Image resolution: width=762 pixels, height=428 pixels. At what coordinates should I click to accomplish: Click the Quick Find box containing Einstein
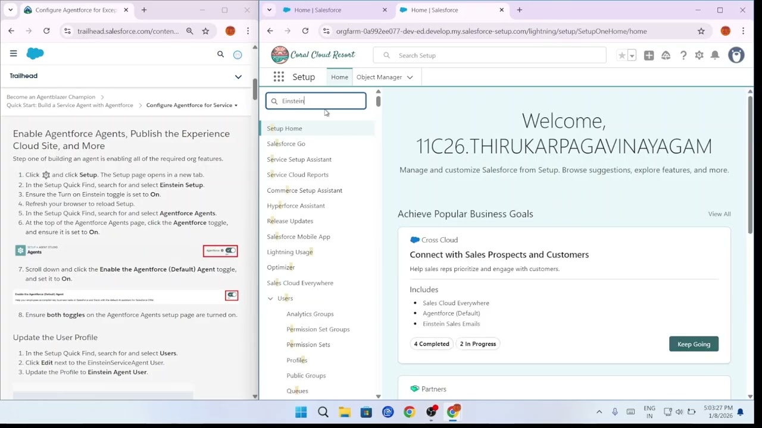[x=316, y=101]
